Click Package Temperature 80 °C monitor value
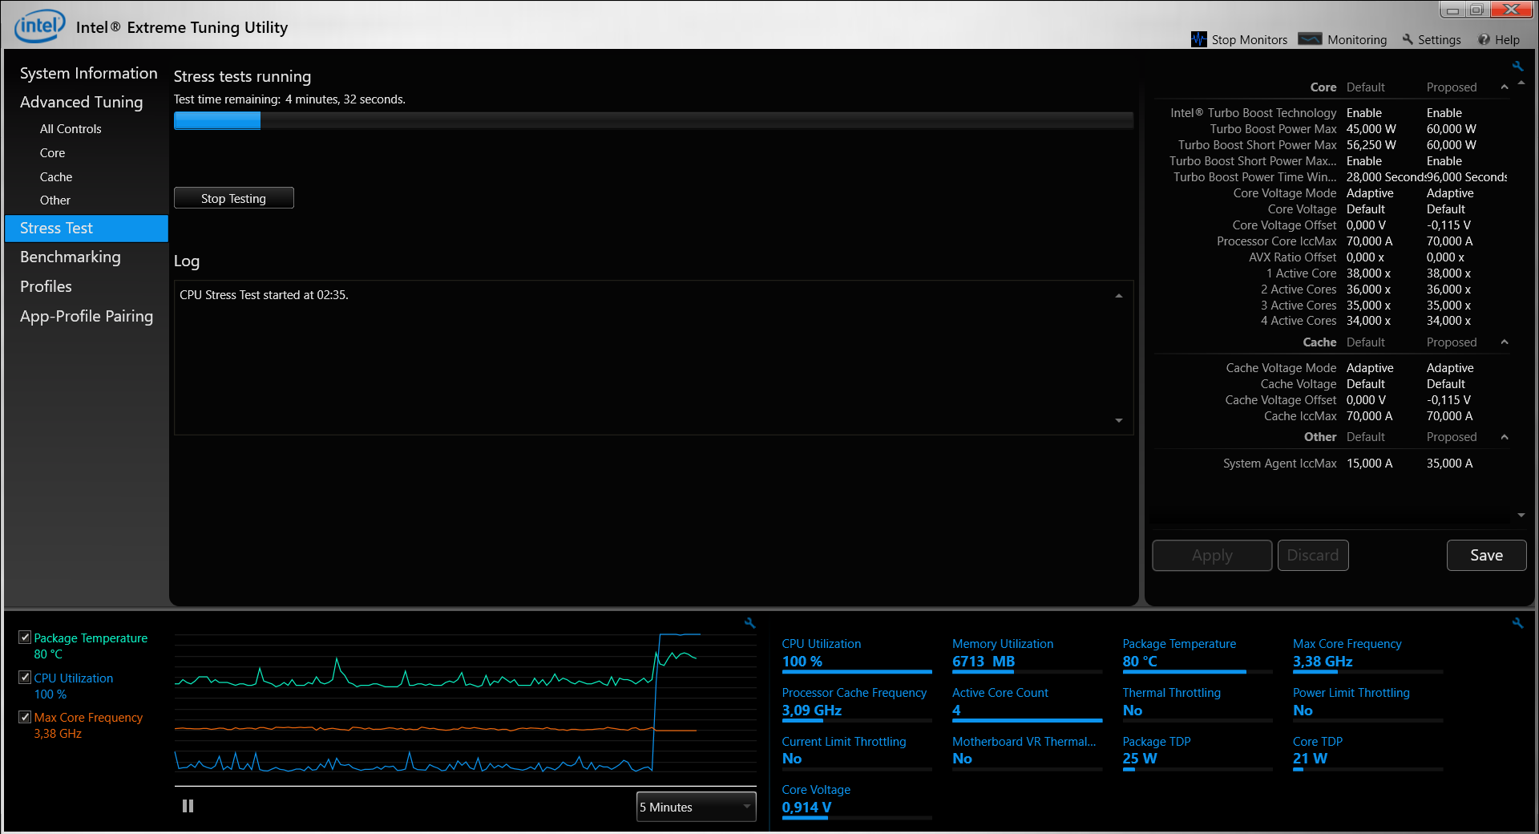 [1140, 662]
